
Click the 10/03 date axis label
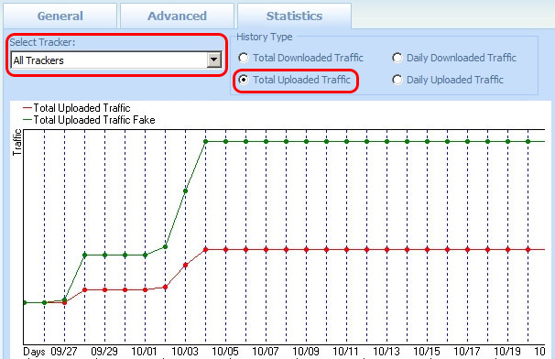[x=185, y=352]
